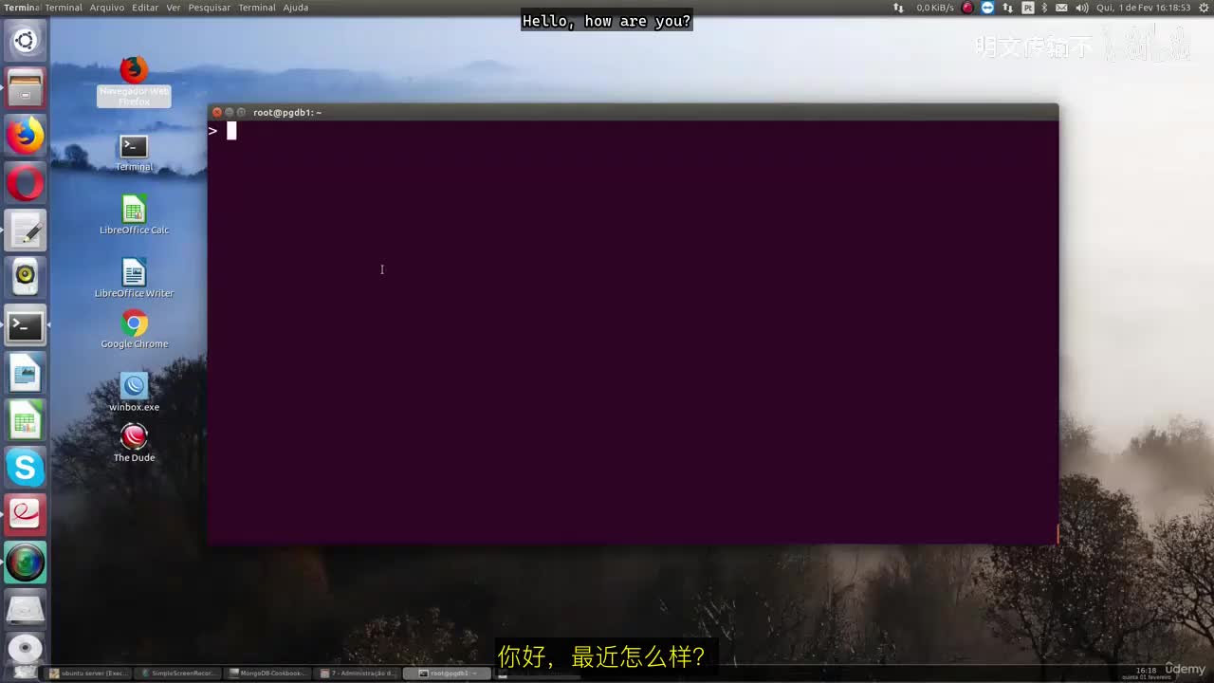Open the Terminal menu beside Ajuda
1214x683 pixels.
[256, 8]
